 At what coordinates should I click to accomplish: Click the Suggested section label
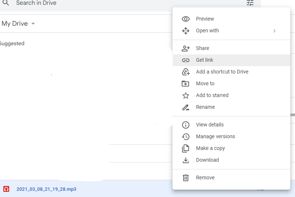[12, 44]
